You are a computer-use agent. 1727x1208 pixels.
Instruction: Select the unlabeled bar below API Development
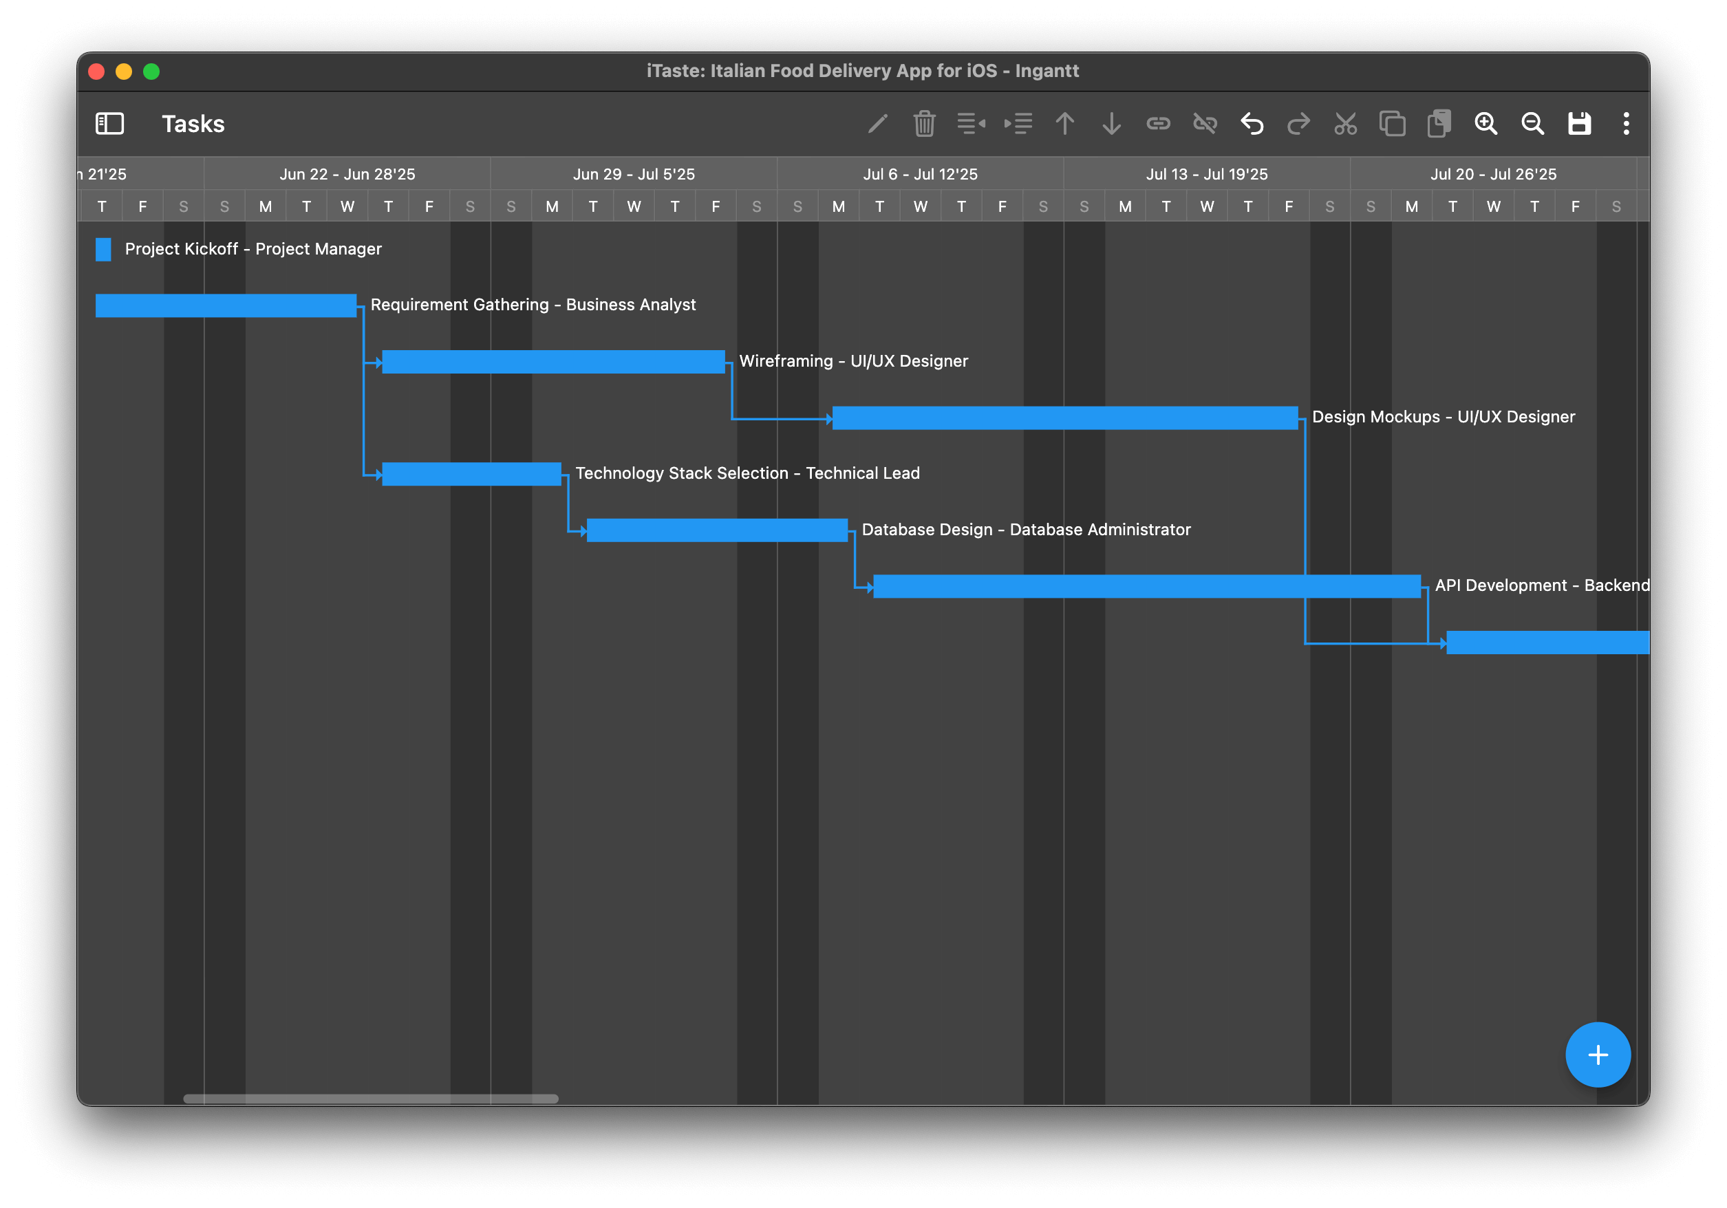click(x=1548, y=643)
